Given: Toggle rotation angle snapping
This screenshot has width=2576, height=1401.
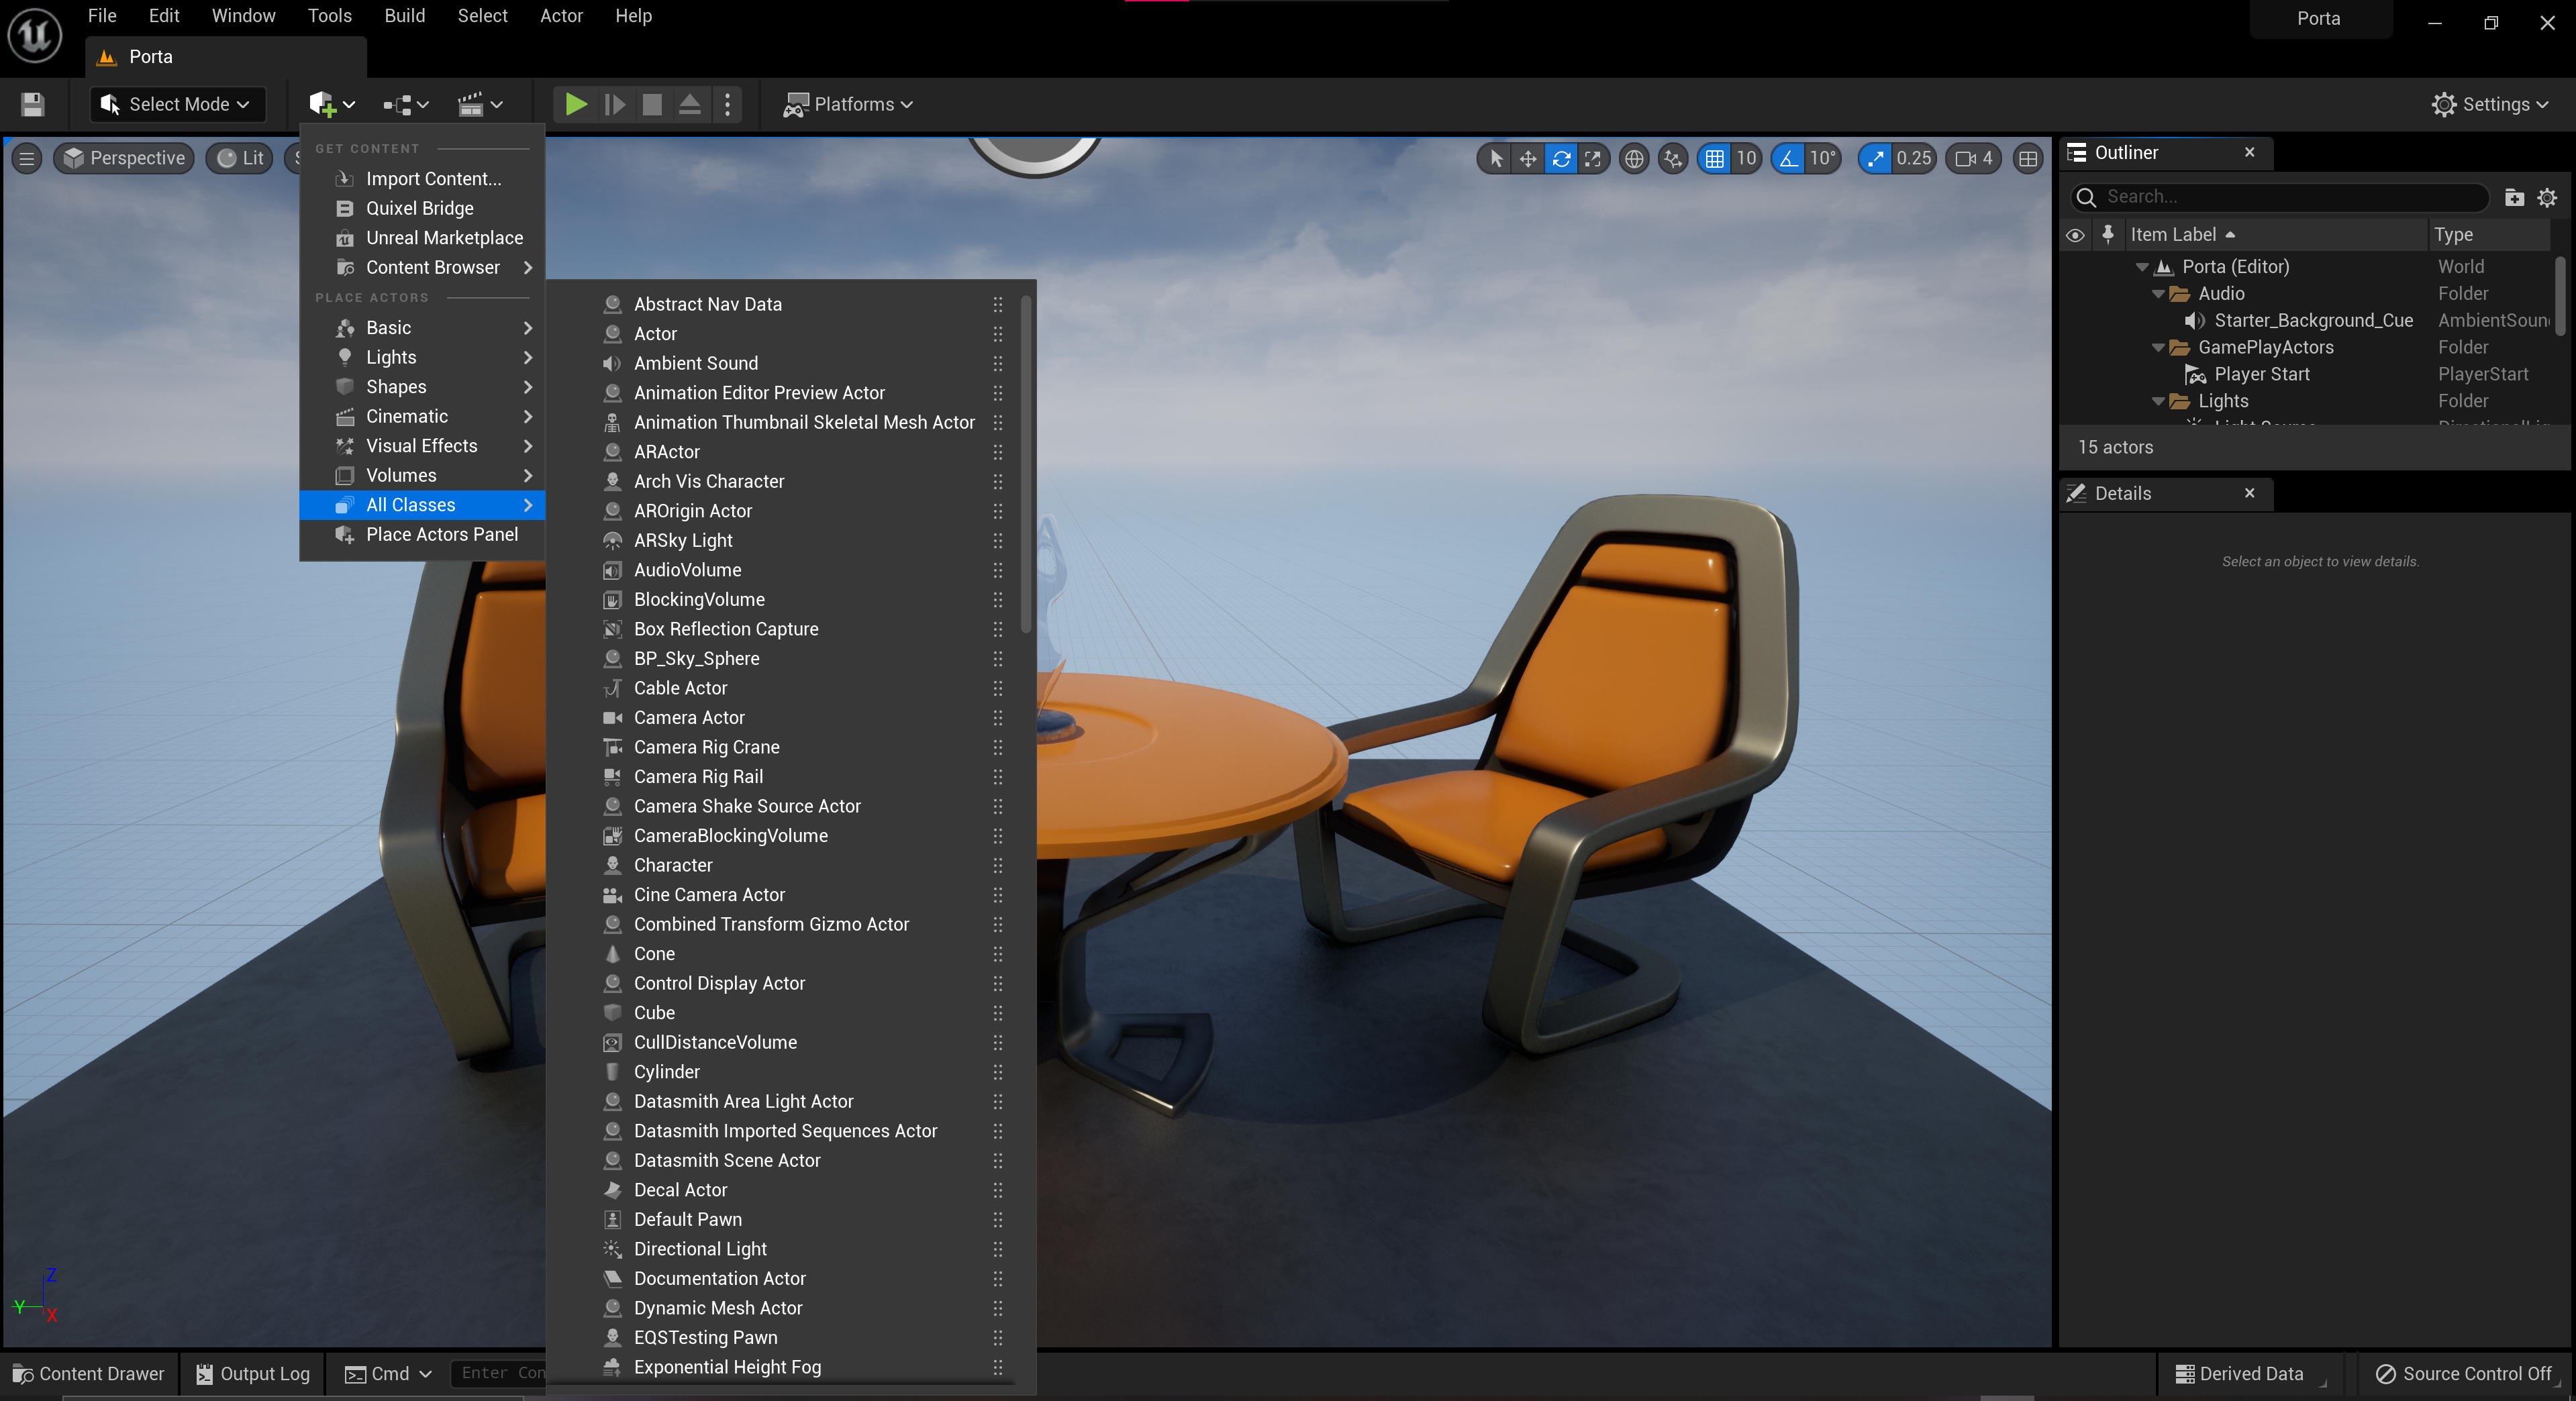Looking at the screenshot, I should coord(1788,158).
